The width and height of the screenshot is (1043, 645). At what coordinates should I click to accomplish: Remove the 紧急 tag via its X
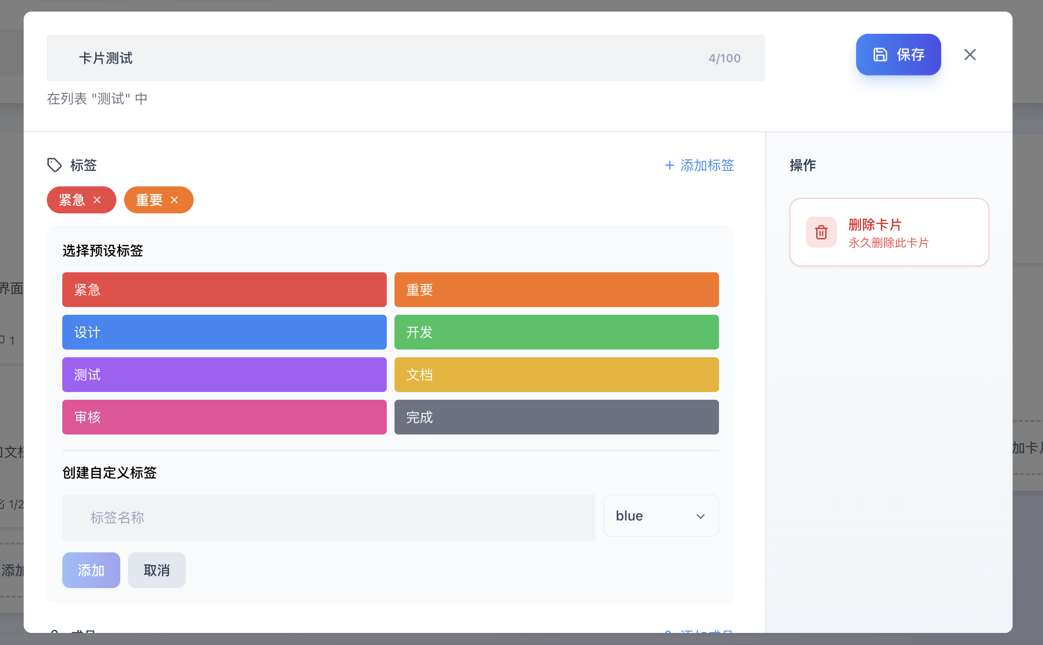tap(97, 200)
